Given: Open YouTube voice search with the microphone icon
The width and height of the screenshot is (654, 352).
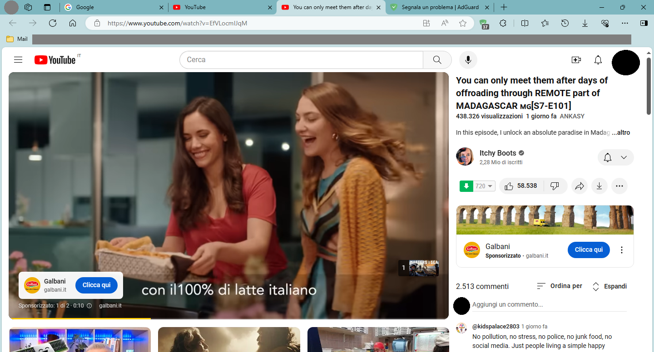Looking at the screenshot, I should point(468,59).
